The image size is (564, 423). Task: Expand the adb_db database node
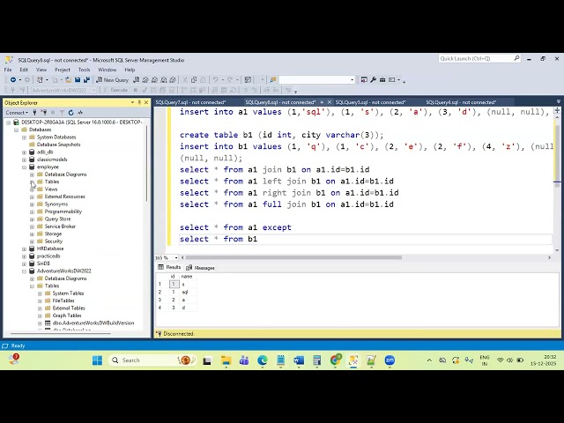click(25, 152)
